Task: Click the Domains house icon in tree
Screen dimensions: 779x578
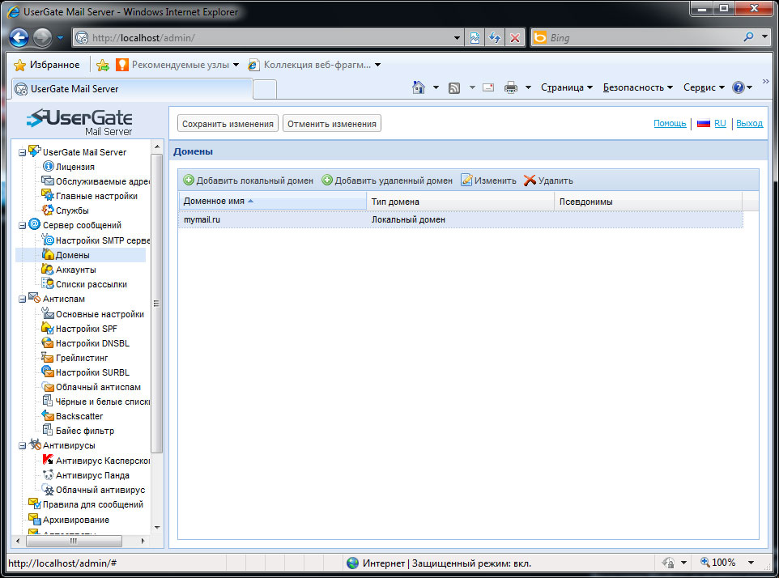Action: coord(48,254)
